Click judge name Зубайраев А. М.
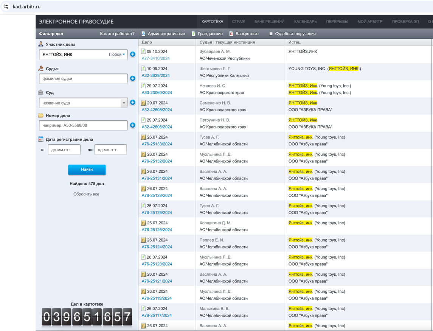The image size is (433, 331). [215, 52]
